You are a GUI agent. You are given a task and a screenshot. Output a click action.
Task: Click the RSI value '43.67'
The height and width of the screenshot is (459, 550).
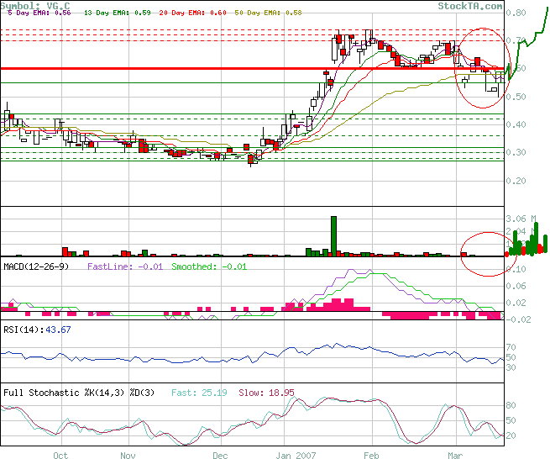point(58,330)
